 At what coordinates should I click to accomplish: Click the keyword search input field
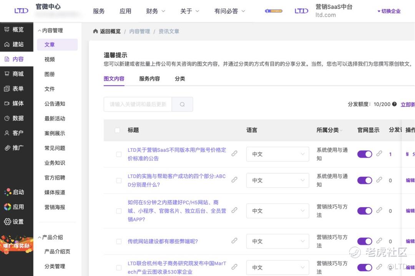click(138, 104)
